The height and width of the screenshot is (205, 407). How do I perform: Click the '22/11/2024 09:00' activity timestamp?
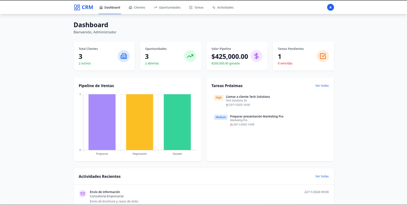(316, 192)
